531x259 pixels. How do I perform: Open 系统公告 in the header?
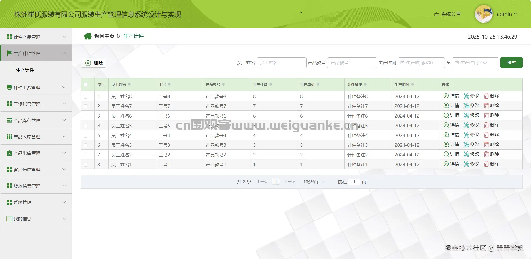point(448,14)
